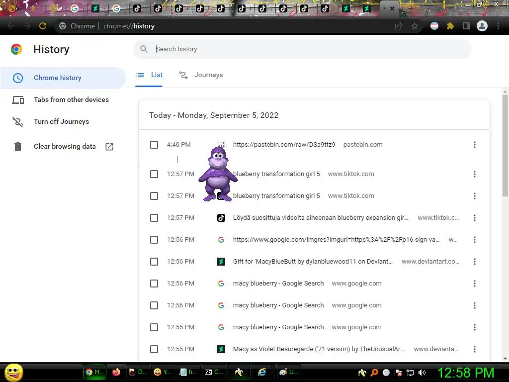The image size is (509, 382).
Task: Open actions menu for Löydä suosittuja entry
Action: (475, 218)
